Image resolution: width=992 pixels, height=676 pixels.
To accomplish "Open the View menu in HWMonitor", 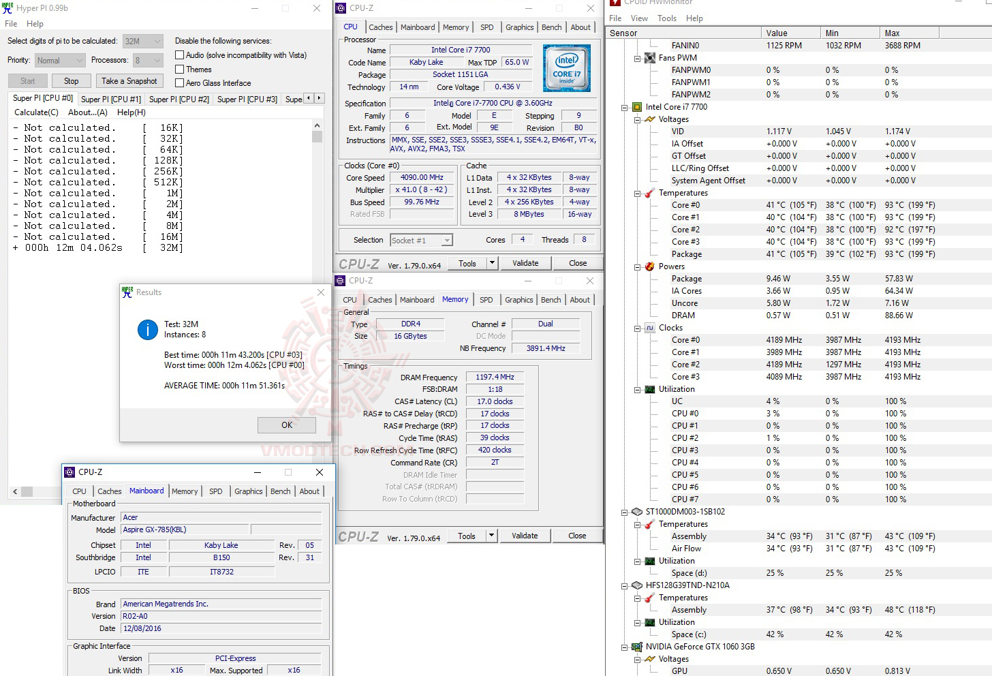I will 639,18.
